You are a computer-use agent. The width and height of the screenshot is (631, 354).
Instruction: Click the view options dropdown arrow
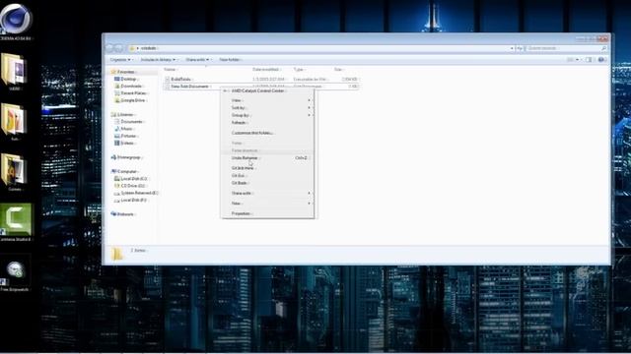click(x=578, y=59)
